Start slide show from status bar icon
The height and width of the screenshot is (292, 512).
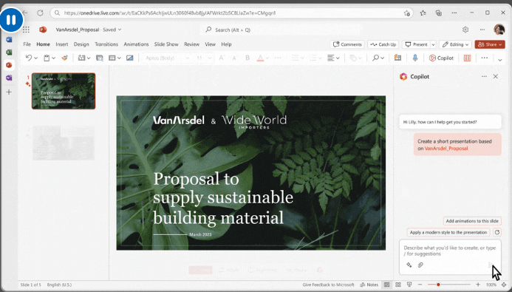tap(409, 285)
